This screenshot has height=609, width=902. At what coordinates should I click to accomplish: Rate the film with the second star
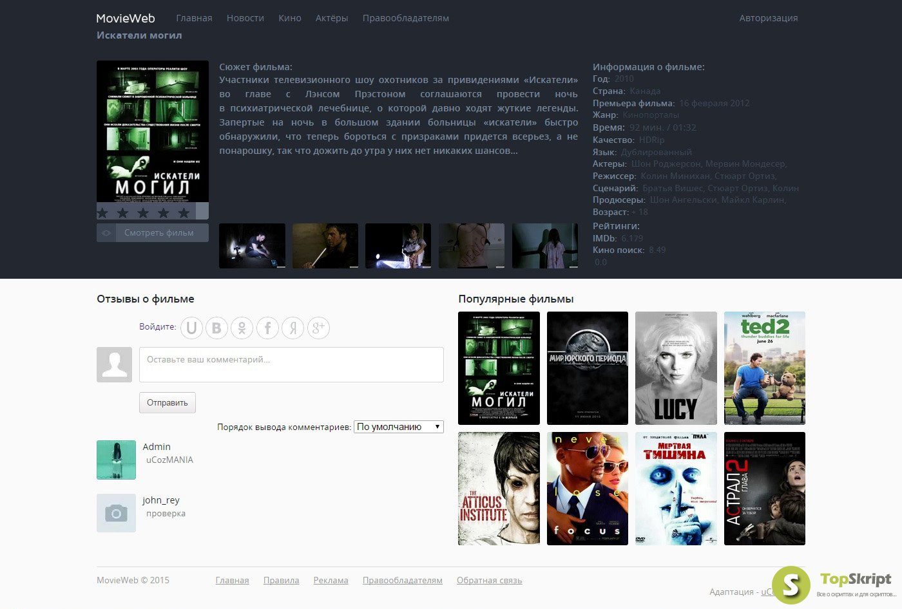click(x=122, y=212)
